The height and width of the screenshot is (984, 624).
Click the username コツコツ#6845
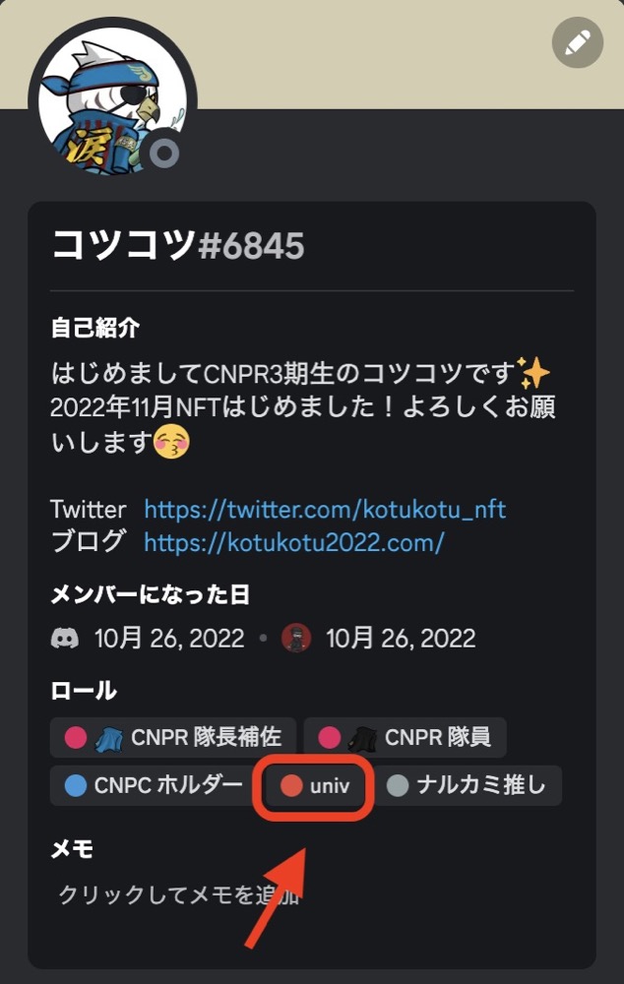point(178,245)
